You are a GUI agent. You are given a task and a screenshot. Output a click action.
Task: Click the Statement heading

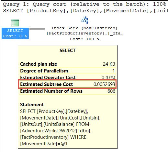tap(32, 105)
